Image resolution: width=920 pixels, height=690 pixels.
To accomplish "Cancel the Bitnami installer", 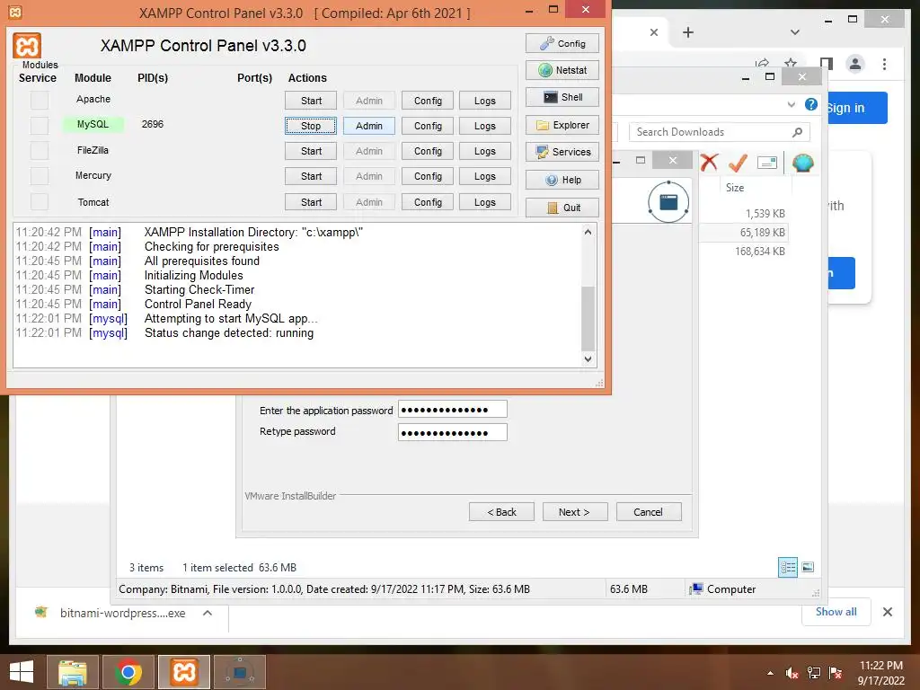I will [649, 512].
